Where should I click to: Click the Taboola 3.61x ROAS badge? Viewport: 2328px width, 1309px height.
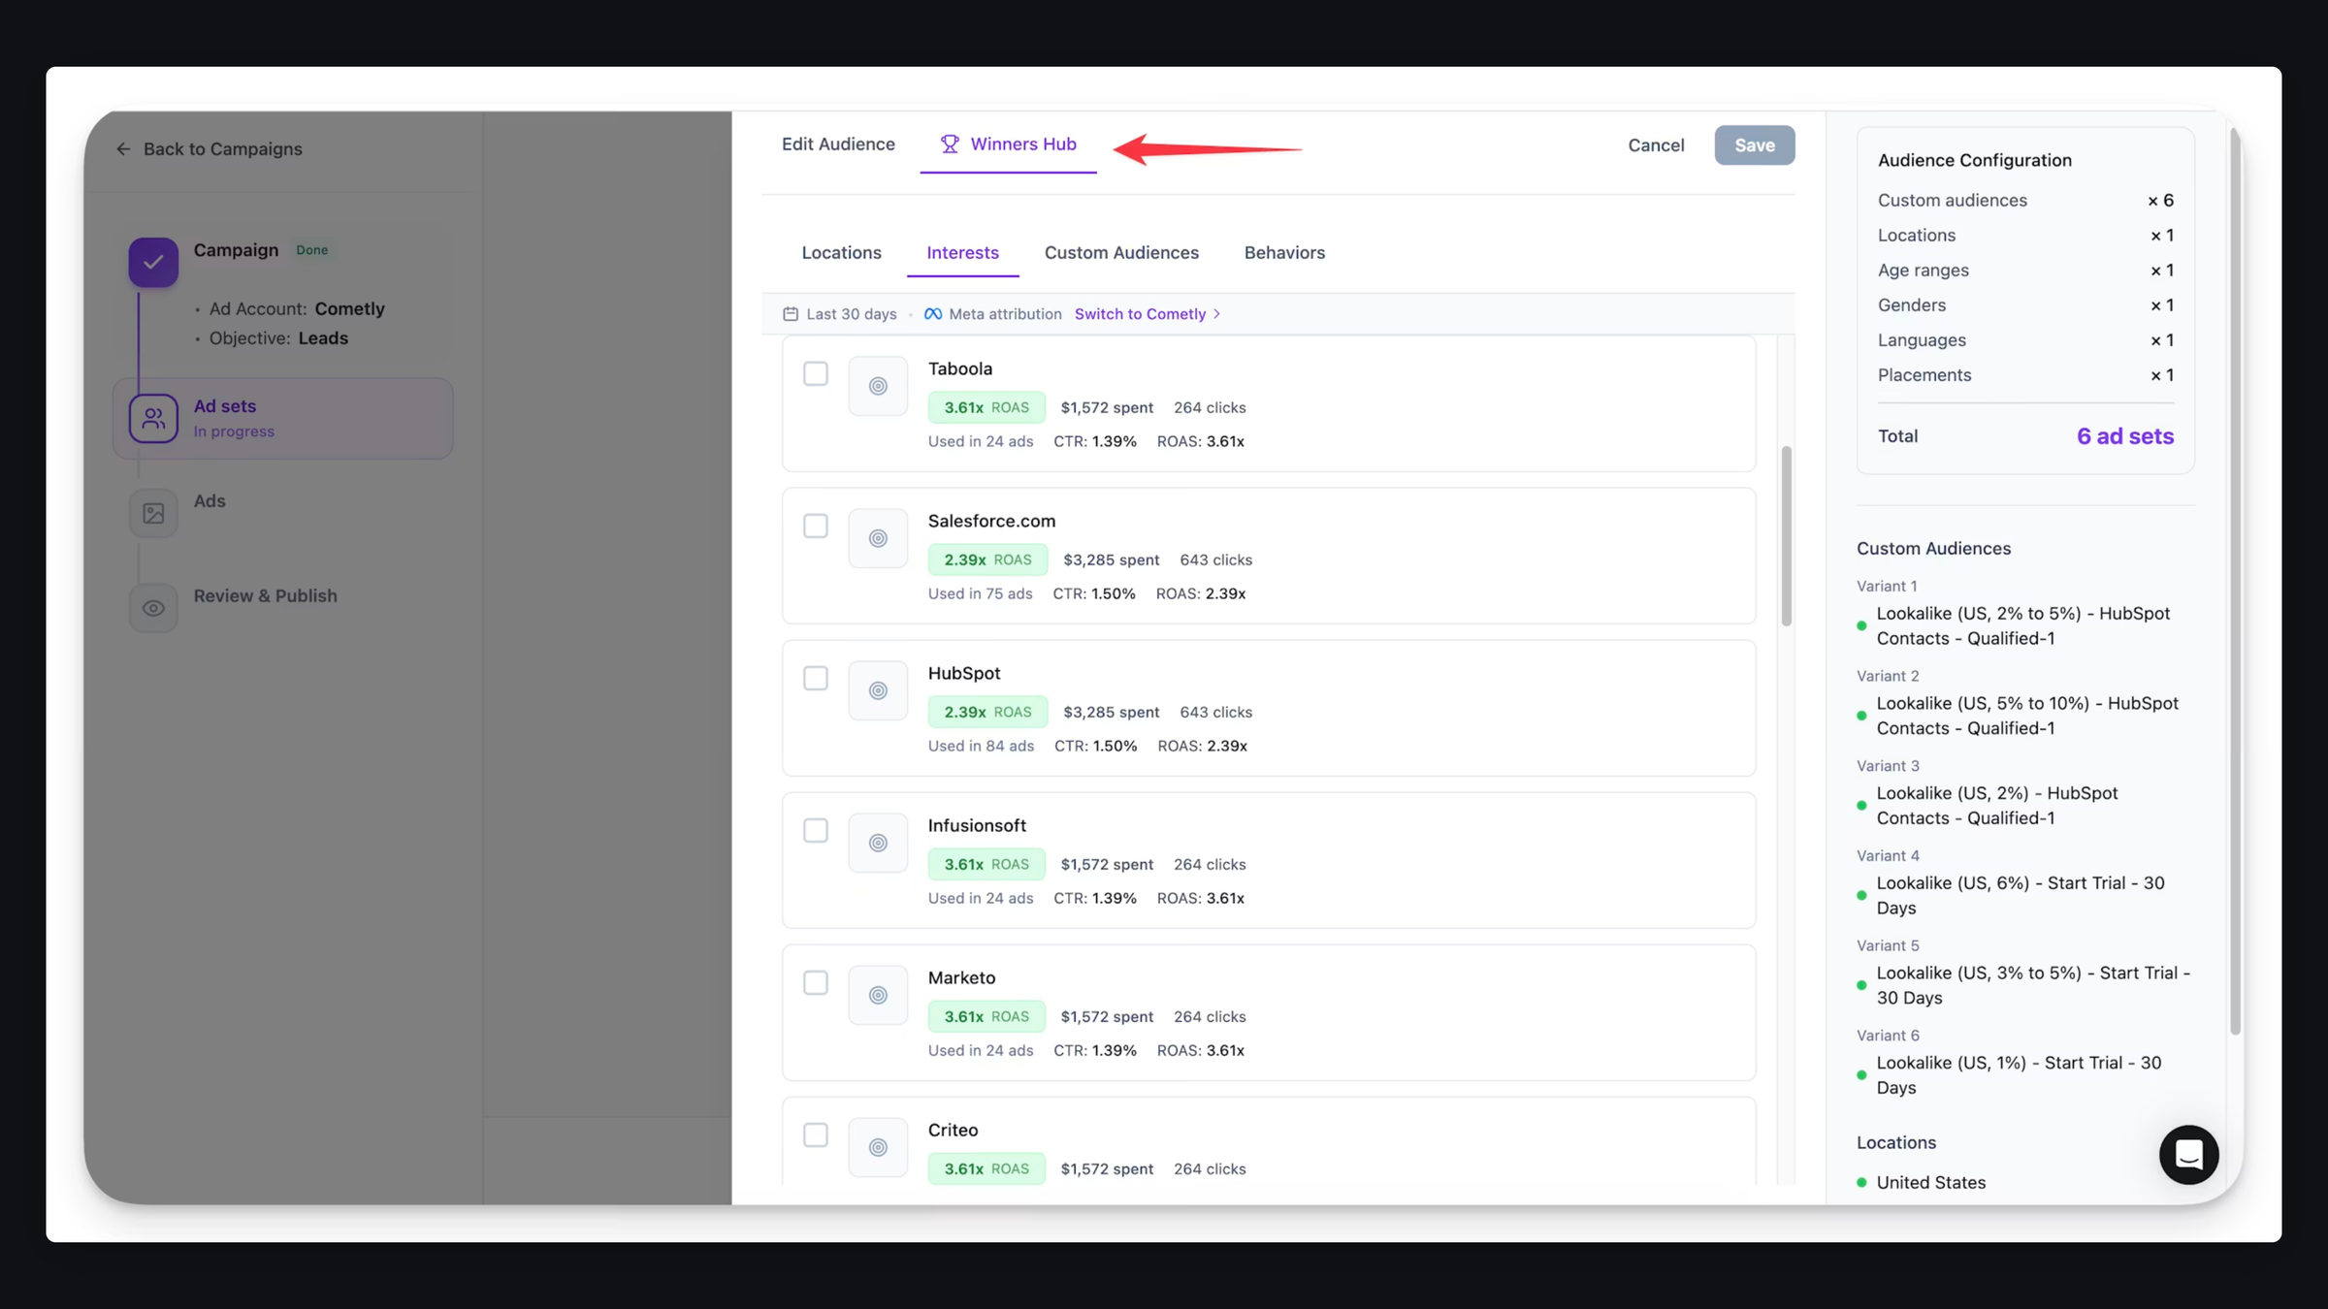pos(986,407)
